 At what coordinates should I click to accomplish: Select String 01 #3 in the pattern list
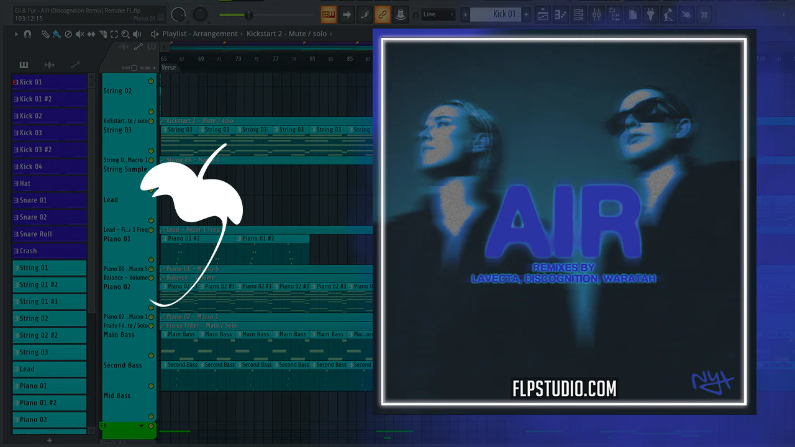pyautogui.click(x=50, y=301)
